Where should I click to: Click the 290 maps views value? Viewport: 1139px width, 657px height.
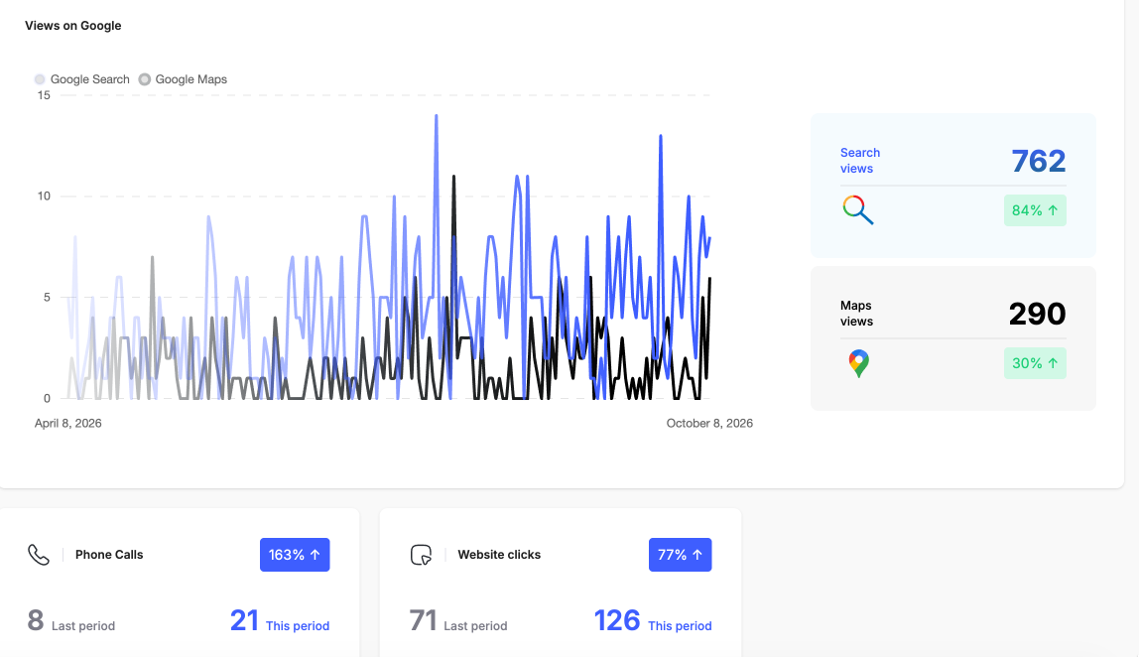point(1037,314)
